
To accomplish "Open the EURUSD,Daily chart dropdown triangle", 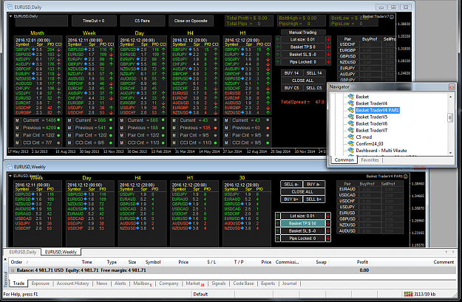I will point(10,16).
